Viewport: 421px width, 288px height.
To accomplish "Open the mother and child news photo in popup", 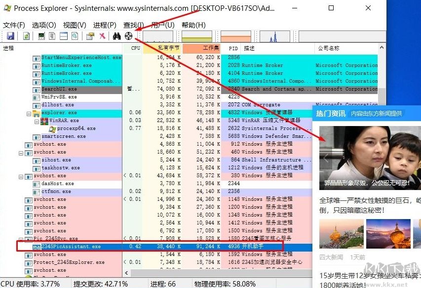I will (x=370, y=158).
